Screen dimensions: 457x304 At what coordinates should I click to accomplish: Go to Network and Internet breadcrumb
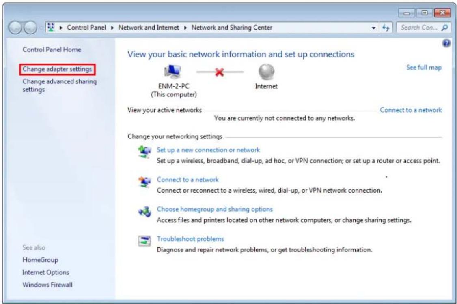149,27
